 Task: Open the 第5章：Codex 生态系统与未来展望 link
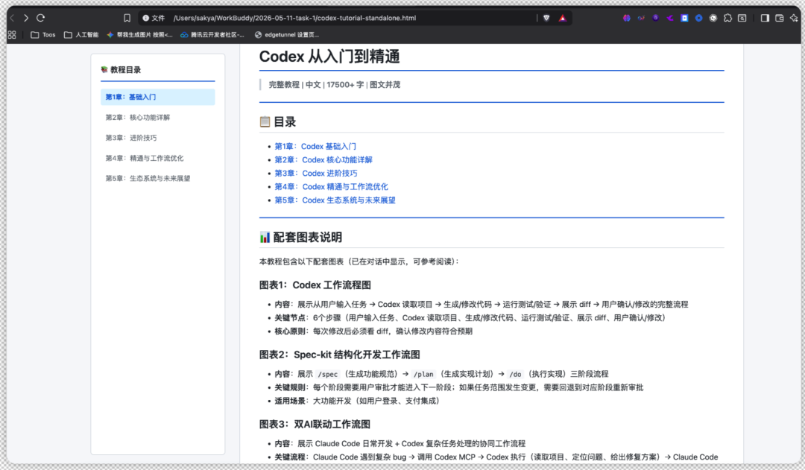coord(335,200)
